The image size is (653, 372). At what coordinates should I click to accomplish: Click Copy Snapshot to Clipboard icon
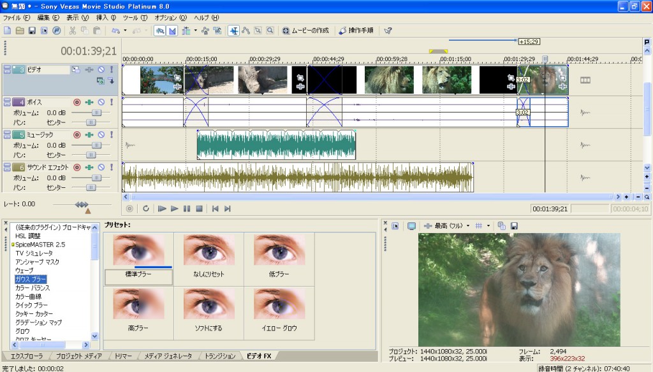(x=501, y=225)
